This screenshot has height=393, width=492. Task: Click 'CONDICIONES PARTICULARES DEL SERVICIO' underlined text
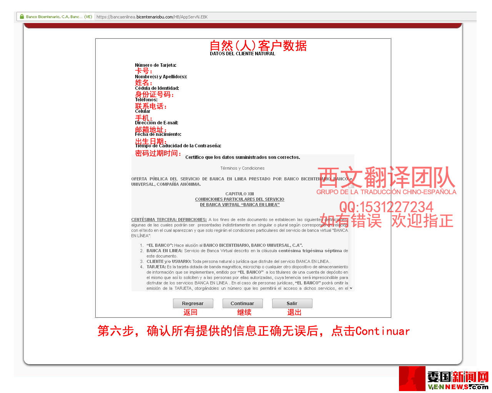239,199
